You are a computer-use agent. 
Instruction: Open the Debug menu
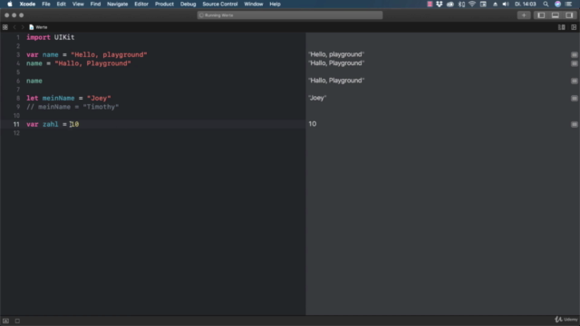coord(188,4)
